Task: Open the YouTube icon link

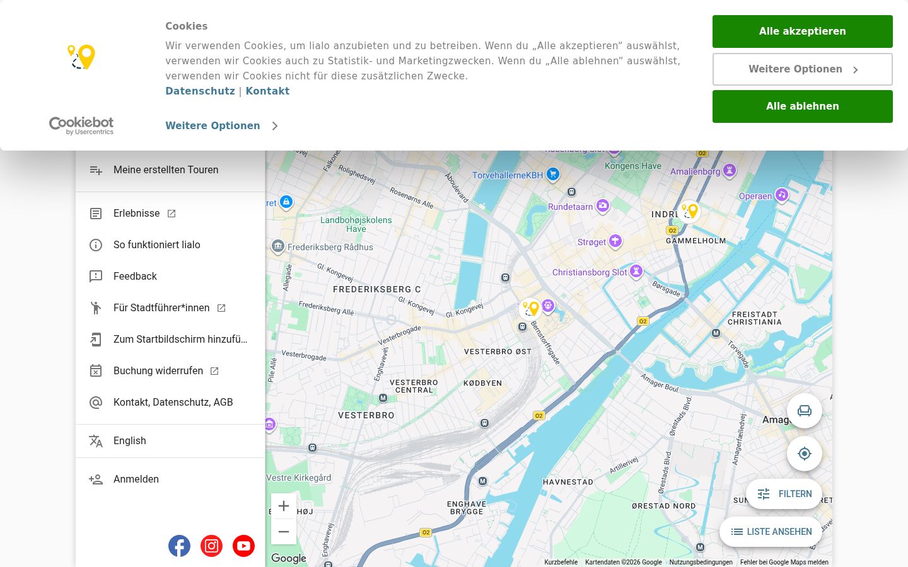Action: [243, 546]
